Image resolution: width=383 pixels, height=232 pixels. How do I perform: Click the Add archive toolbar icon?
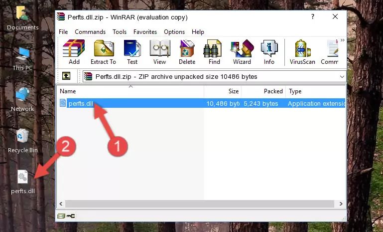click(x=74, y=52)
